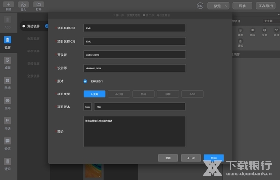Click the 简介 description text area
280x180 pixels.
tap(134, 131)
